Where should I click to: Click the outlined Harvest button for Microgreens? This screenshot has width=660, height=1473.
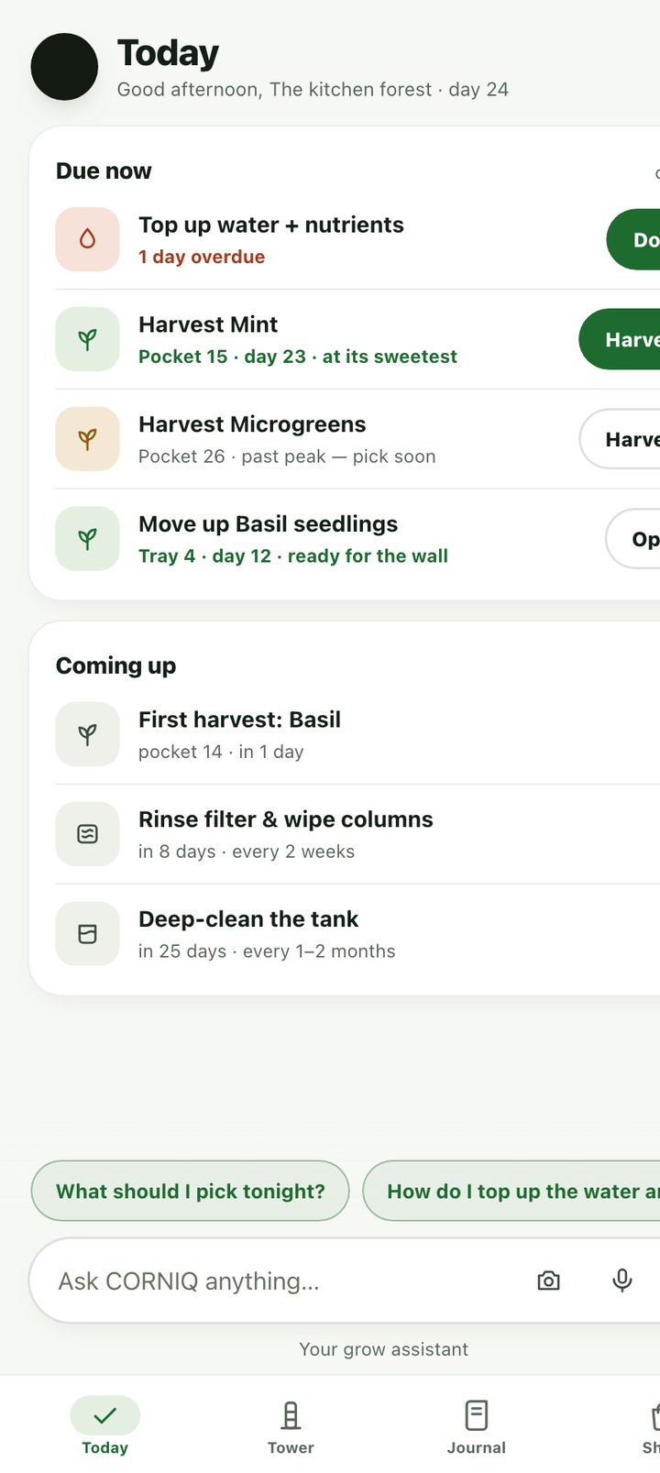(x=620, y=439)
